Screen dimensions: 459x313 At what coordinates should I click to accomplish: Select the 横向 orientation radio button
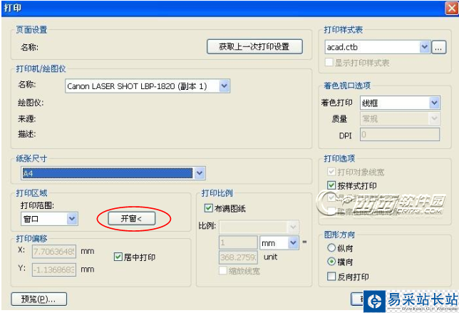pos(331,262)
